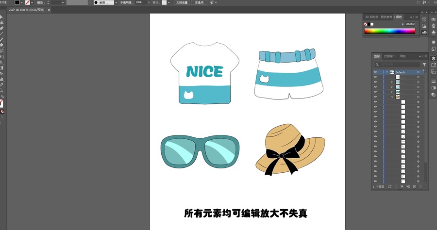Select the Line Segment tool

click(x=1, y=33)
